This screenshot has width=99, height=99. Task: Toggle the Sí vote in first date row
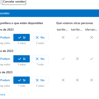(22, 38)
